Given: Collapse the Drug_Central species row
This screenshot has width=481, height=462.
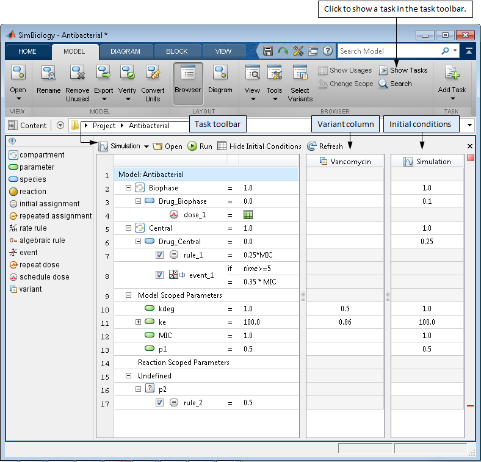Looking at the screenshot, I should pos(139,242).
